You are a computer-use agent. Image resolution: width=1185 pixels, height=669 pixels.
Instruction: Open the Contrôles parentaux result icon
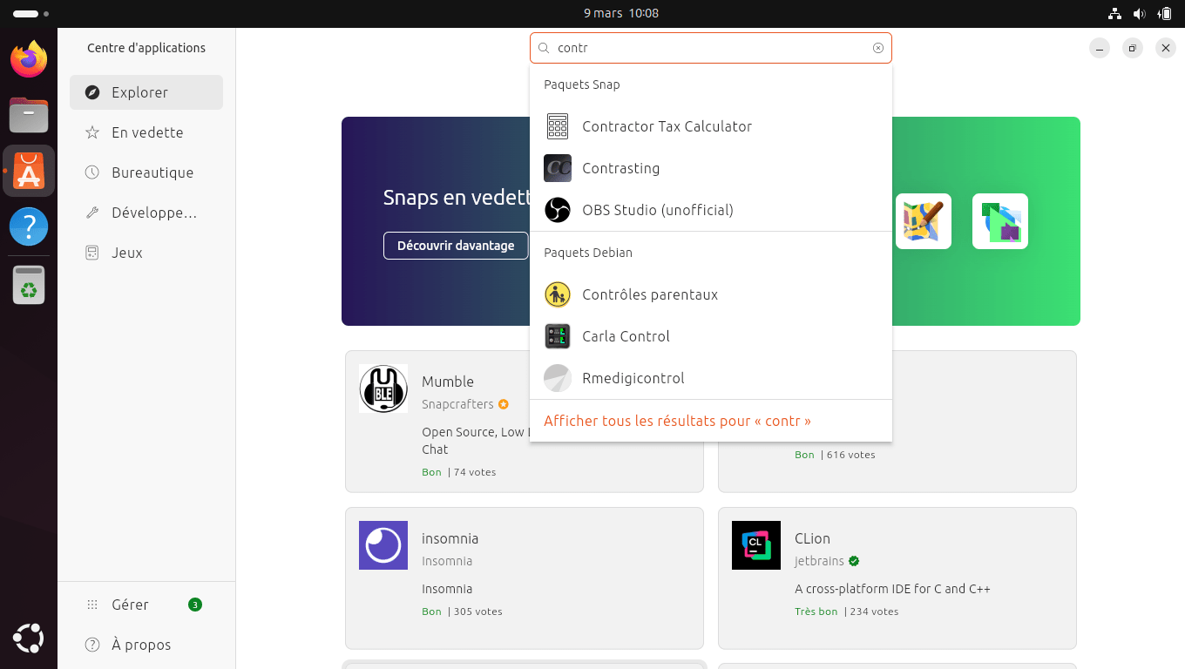click(558, 294)
